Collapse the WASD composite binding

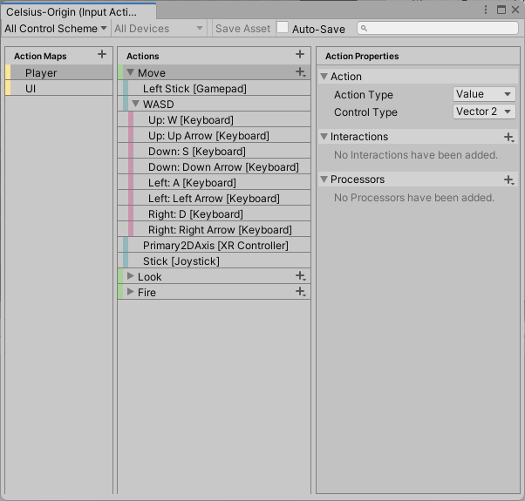(x=135, y=104)
